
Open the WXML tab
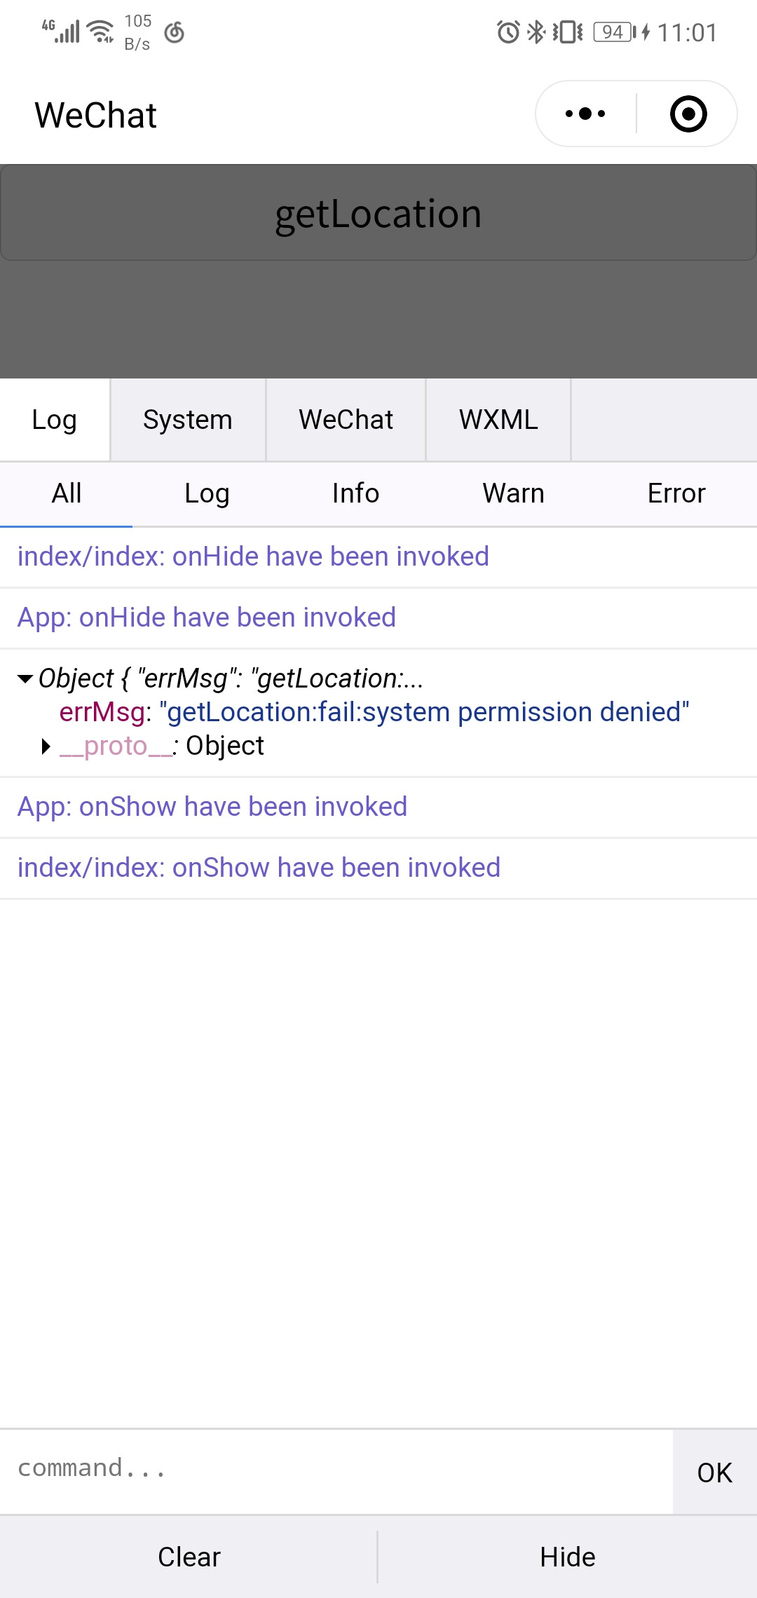pyautogui.click(x=498, y=420)
